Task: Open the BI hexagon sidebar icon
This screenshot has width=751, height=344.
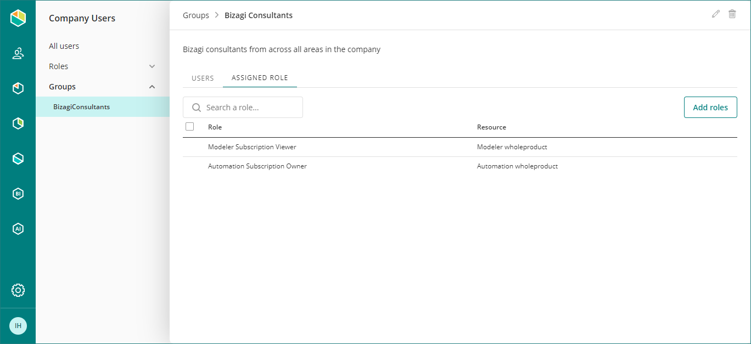Action: pos(18,194)
